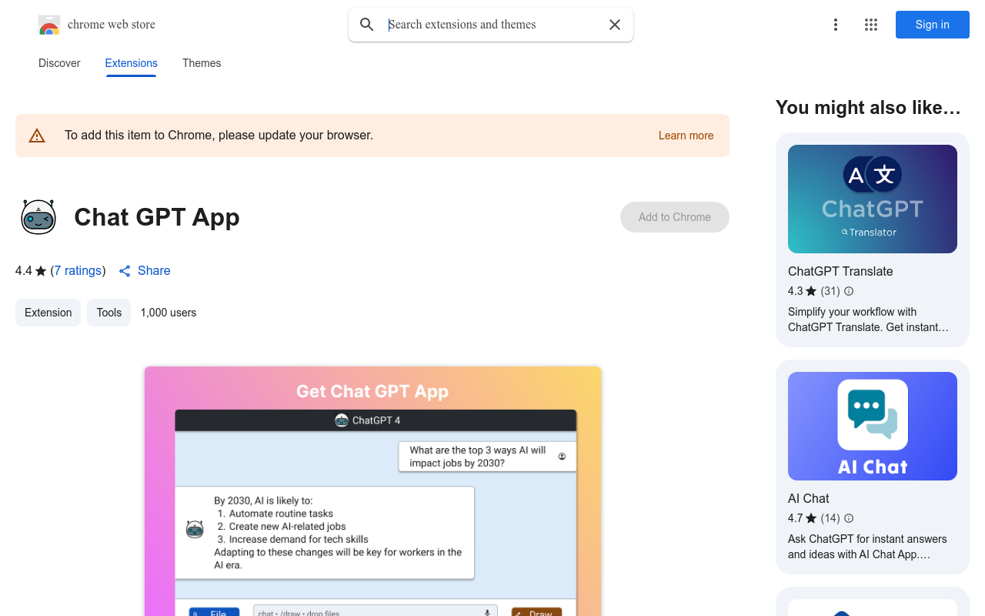Click the Chat GPT App robot icon

pyautogui.click(x=38, y=217)
